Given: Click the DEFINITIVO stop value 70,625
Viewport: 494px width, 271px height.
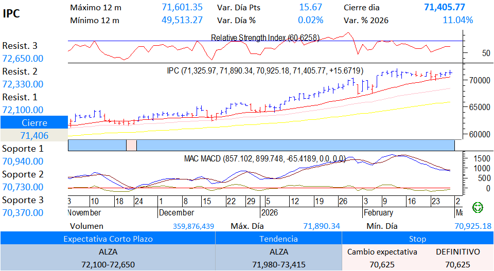Looking at the screenshot, I should pyautogui.click(x=457, y=265).
